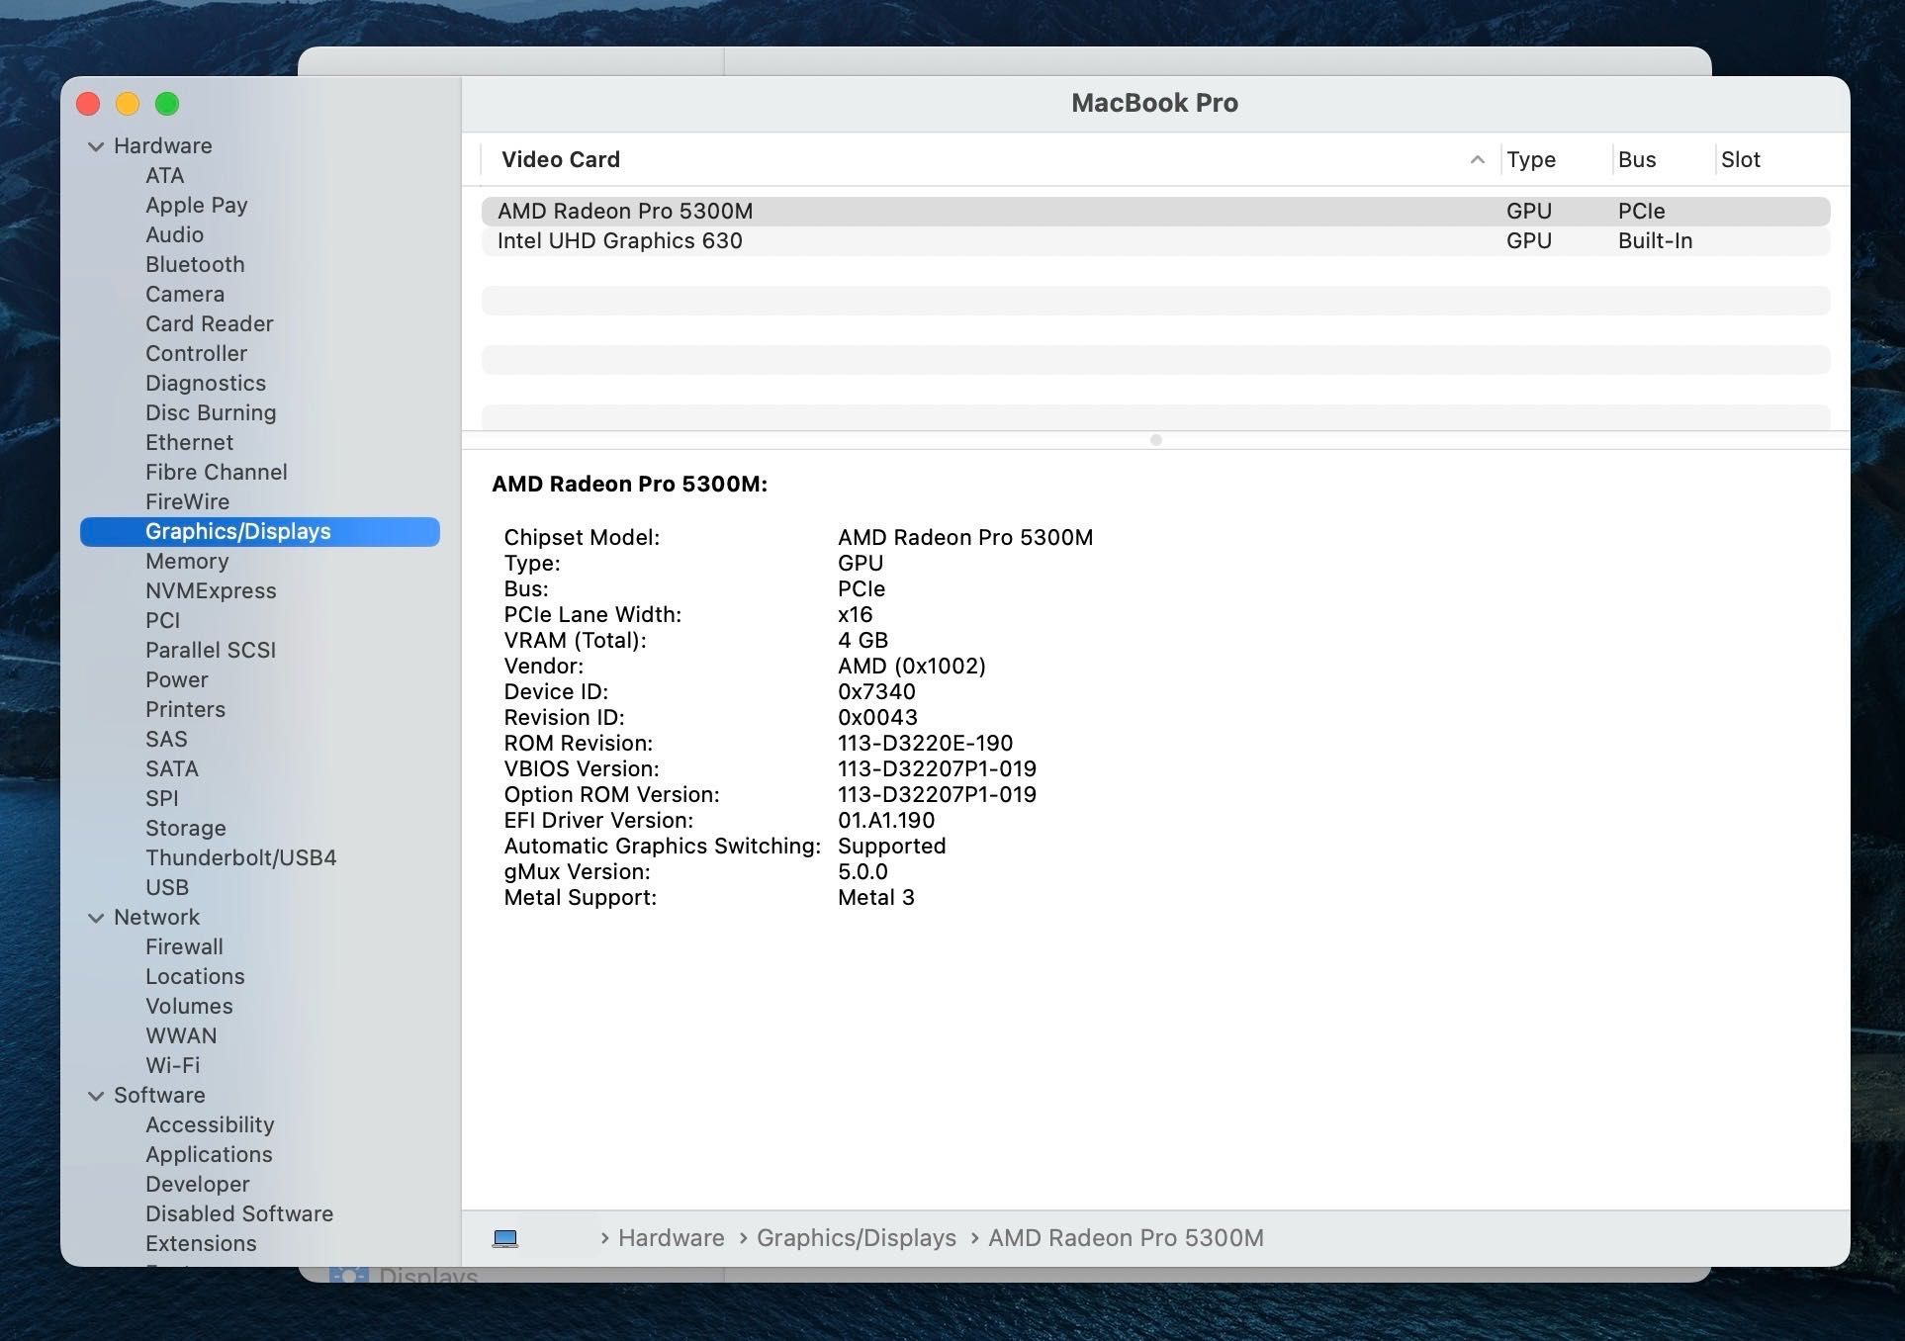Select Extensions in sidebar

click(x=201, y=1243)
